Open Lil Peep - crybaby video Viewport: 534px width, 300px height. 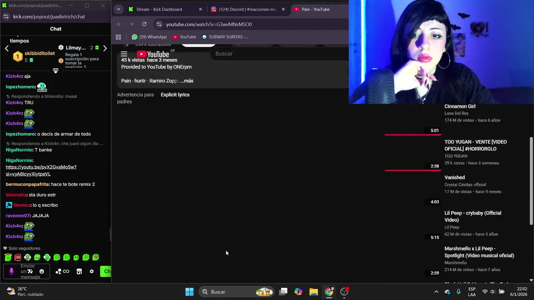[473, 216]
